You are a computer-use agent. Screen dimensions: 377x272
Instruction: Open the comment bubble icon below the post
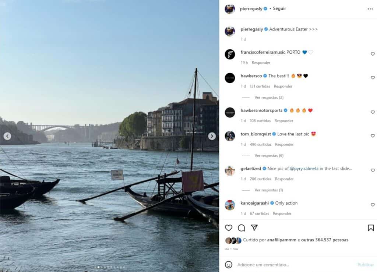pyautogui.click(x=242, y=227)
